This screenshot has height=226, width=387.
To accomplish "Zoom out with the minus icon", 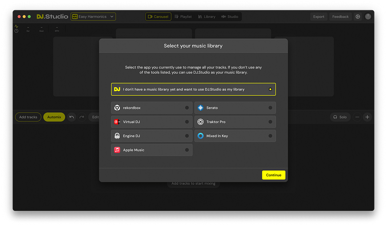I will click(357, 117).
